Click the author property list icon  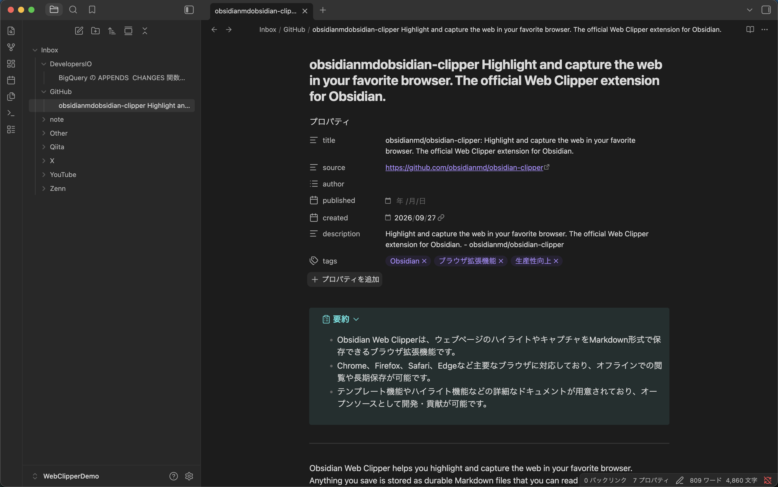coord(314,184)
